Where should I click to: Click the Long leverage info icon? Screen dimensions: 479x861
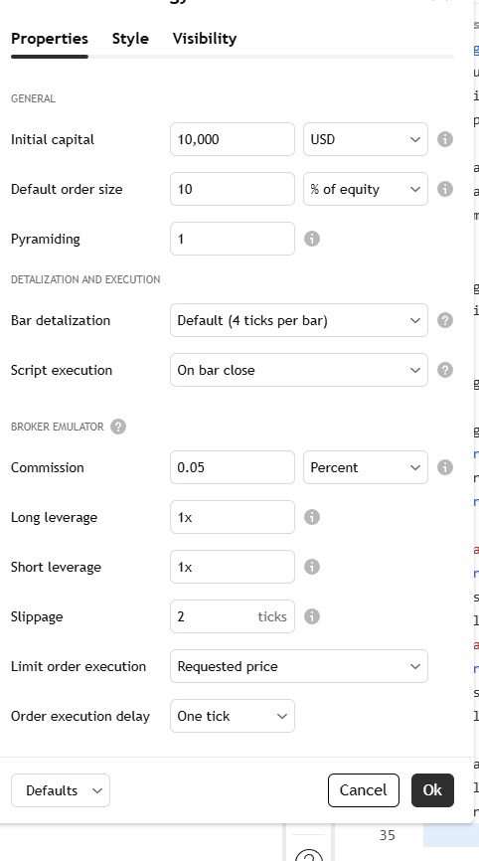point(312,517)
